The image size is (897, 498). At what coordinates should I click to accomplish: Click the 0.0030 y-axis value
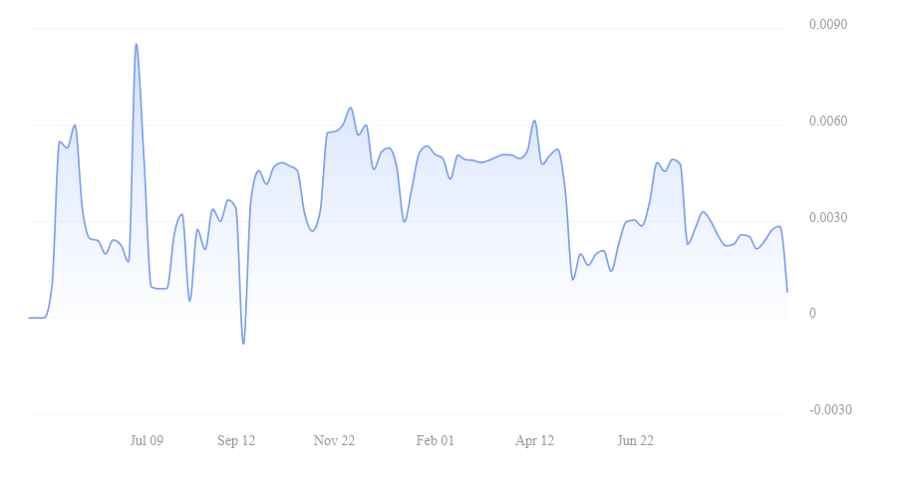(x=828, y=217)
